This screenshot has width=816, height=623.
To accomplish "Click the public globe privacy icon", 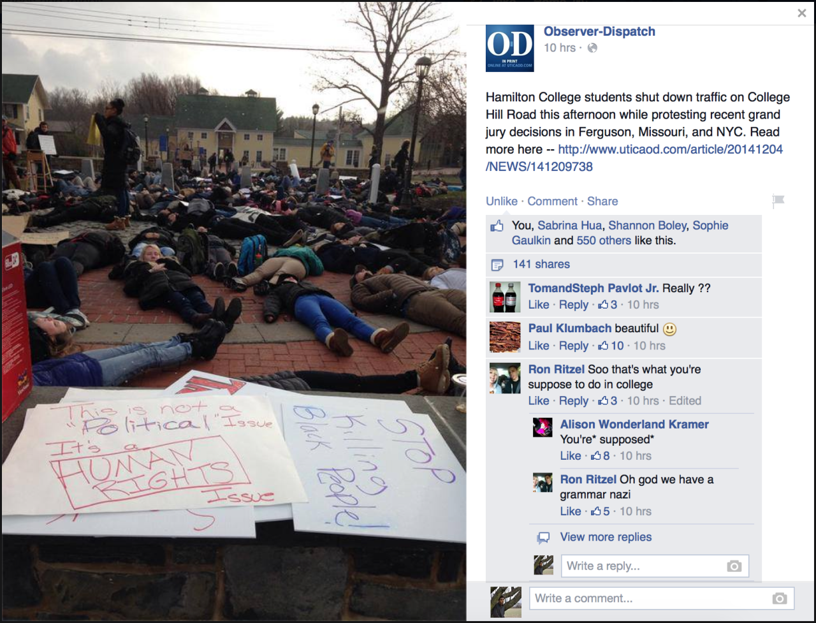I will [592, 48].
